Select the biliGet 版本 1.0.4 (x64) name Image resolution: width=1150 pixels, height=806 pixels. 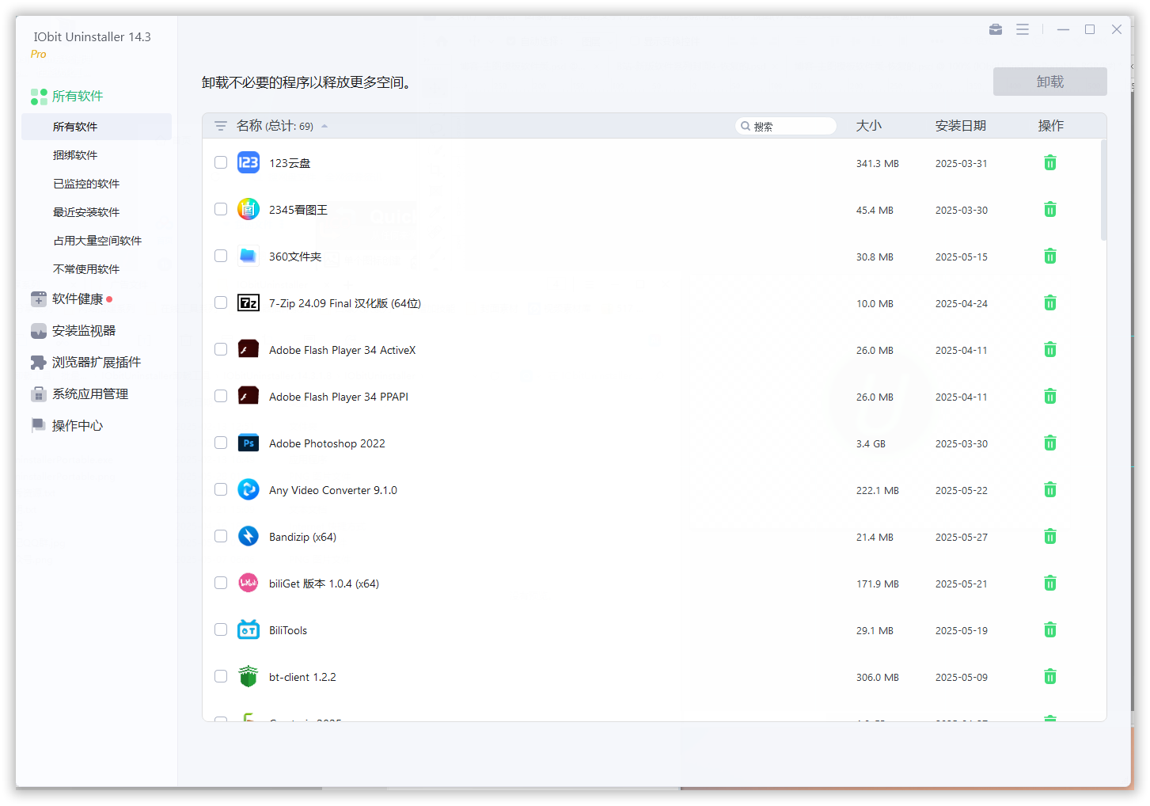point(324,584)
